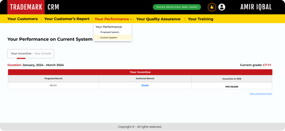Choose Current System in the dropdown
This screenshot has width=285, height=131.
[x=109, y=37]
